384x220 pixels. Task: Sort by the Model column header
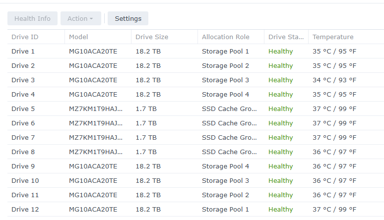pyautogui.click(x=78, y=37)
